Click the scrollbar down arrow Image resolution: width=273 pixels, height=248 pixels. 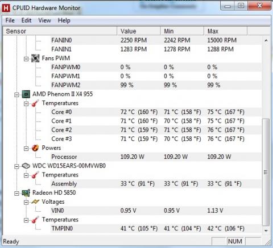tap(266, 230)
